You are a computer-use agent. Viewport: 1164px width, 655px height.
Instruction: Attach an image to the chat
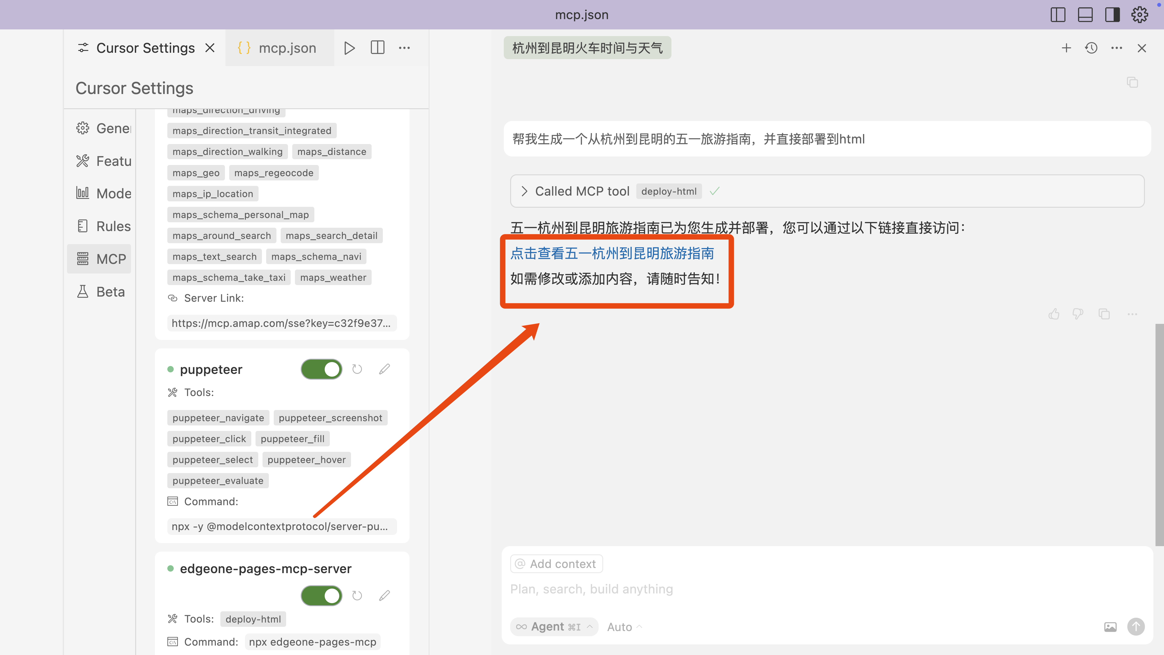click(1110, 626)
